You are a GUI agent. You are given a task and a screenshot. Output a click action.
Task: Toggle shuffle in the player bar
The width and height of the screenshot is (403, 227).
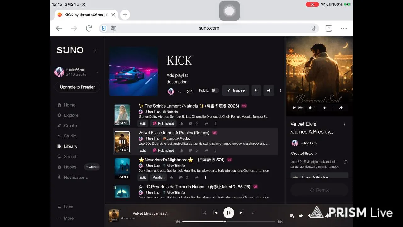204,213
